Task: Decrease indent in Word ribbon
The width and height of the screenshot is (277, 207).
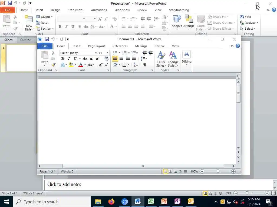Action: point(144,53)
